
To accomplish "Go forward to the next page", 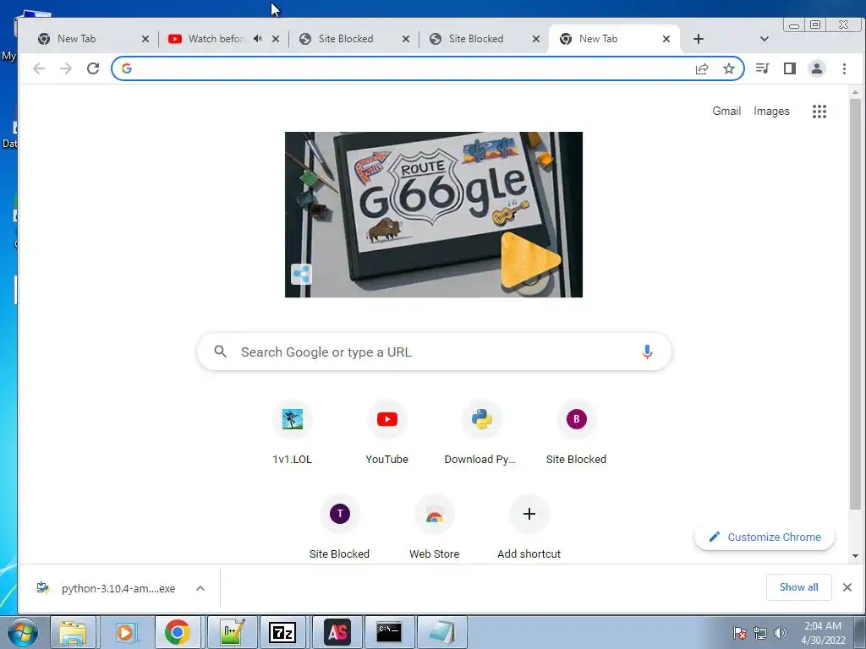I will 66,68.
